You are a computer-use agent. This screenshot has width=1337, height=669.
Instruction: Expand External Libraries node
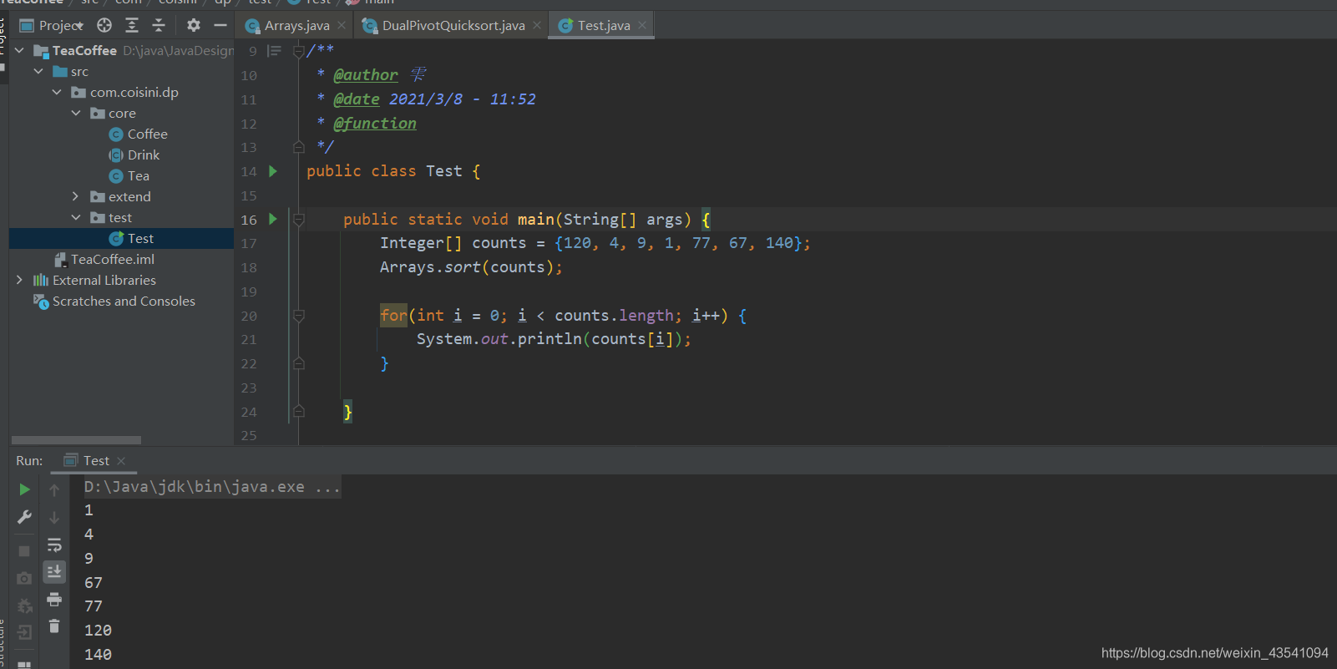pyautogui.click(x=19, y=281)
